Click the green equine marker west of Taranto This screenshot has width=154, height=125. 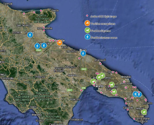coord(93,82)
